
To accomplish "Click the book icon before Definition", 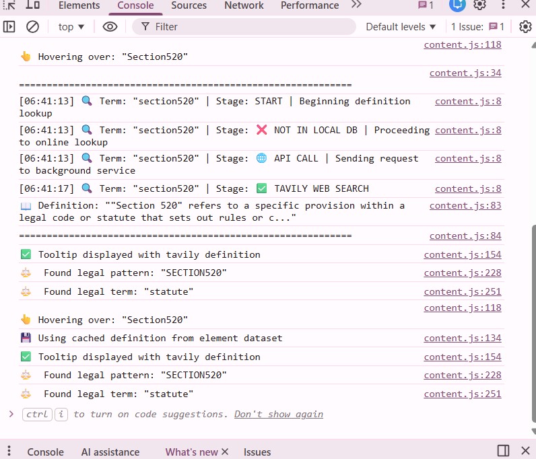I will 26,206.
